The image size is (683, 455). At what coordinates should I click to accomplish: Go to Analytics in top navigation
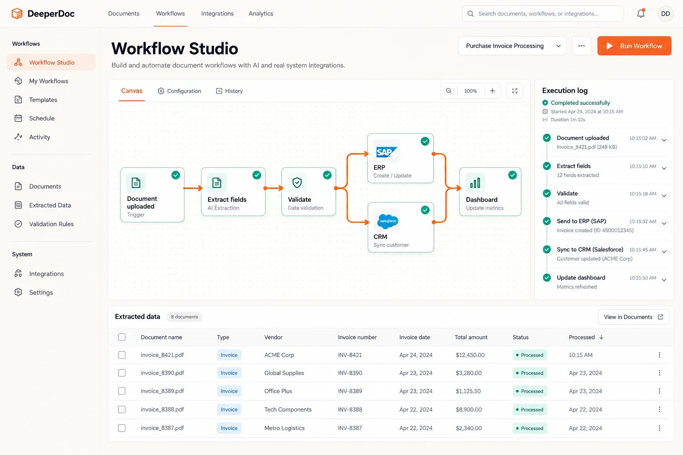pyautogui.click(x=261, y=14)
